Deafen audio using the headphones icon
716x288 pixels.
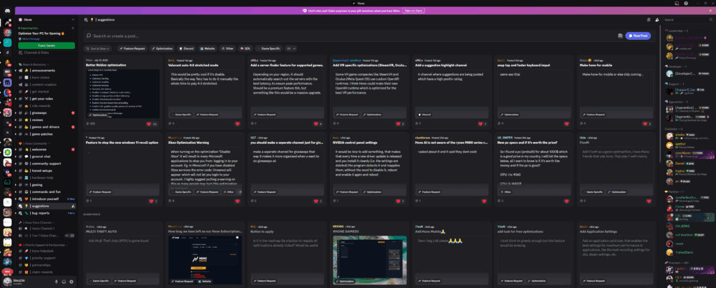pyautogui.click(x=64, y=282)
